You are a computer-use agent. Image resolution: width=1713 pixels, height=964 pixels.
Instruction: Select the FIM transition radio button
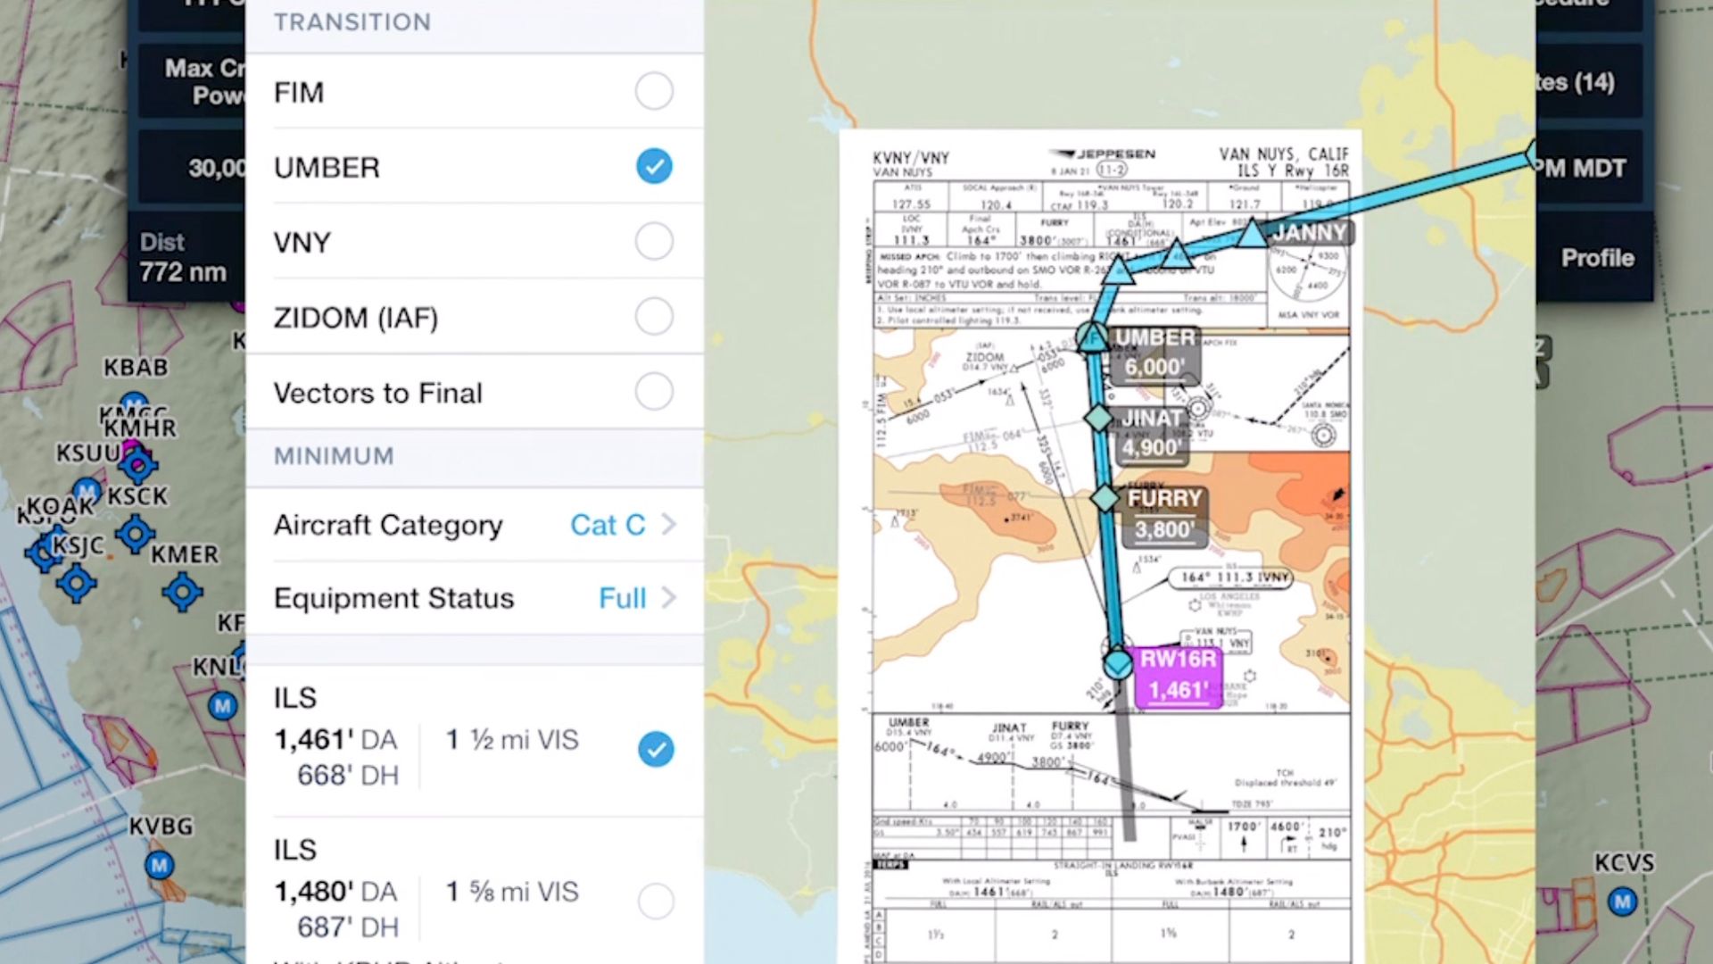[x=654, y=91]
